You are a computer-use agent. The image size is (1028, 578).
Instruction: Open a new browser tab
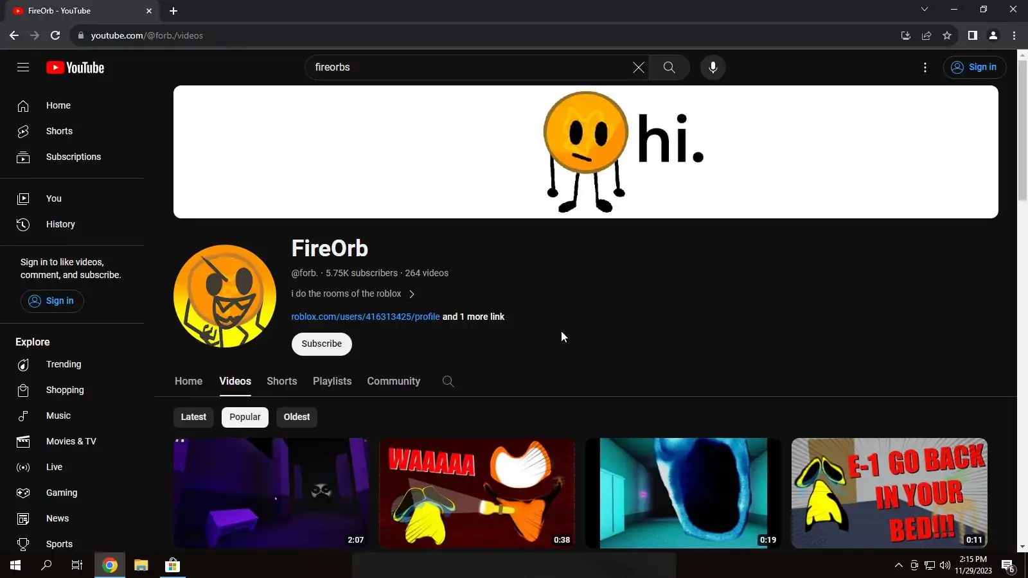click(173, 11)
